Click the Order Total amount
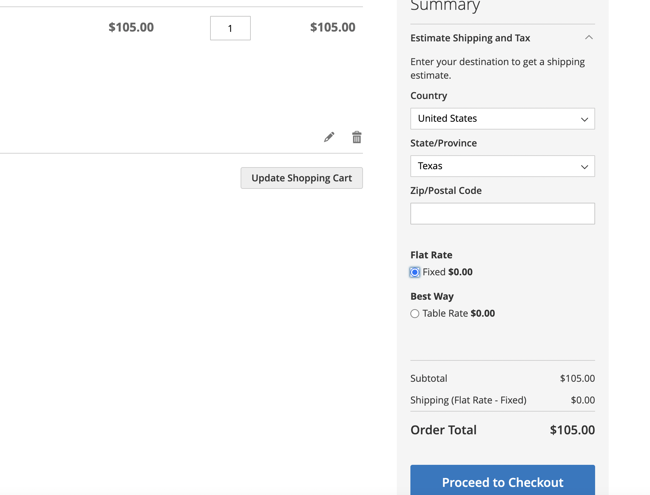This screenshot has height=495, width=650. tap(572, 430)
